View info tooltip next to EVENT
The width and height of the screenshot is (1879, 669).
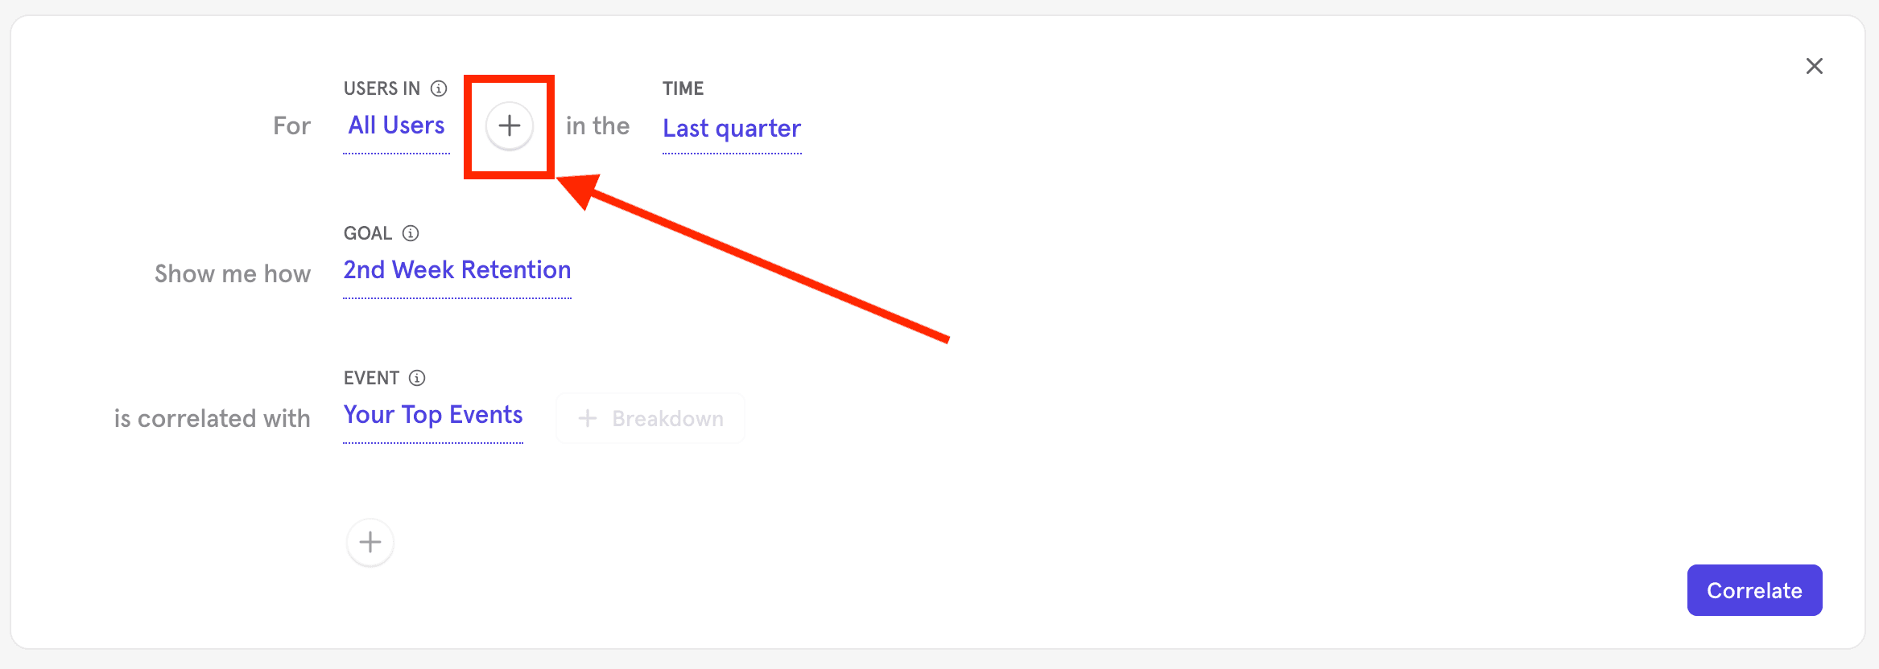(416, 377)
